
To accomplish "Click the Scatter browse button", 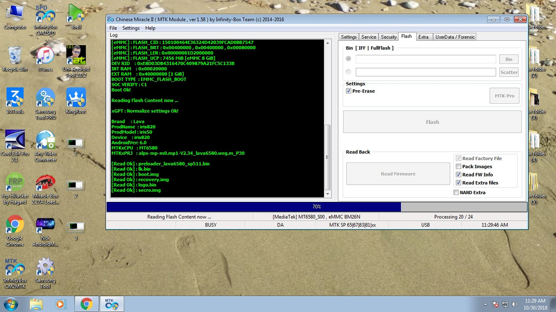I will (x=509, y=72).
